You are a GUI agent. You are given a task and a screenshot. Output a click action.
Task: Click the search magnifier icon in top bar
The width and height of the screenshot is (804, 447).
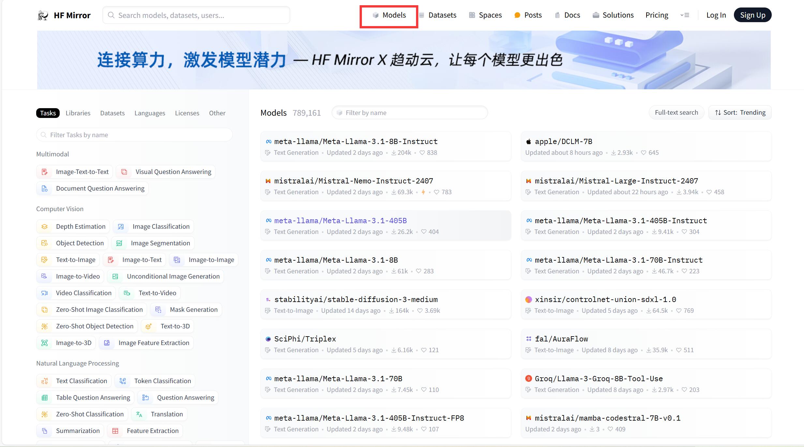(x=111, y=15)
